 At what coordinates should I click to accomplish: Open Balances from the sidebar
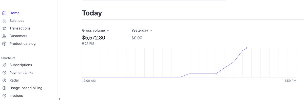17,21
